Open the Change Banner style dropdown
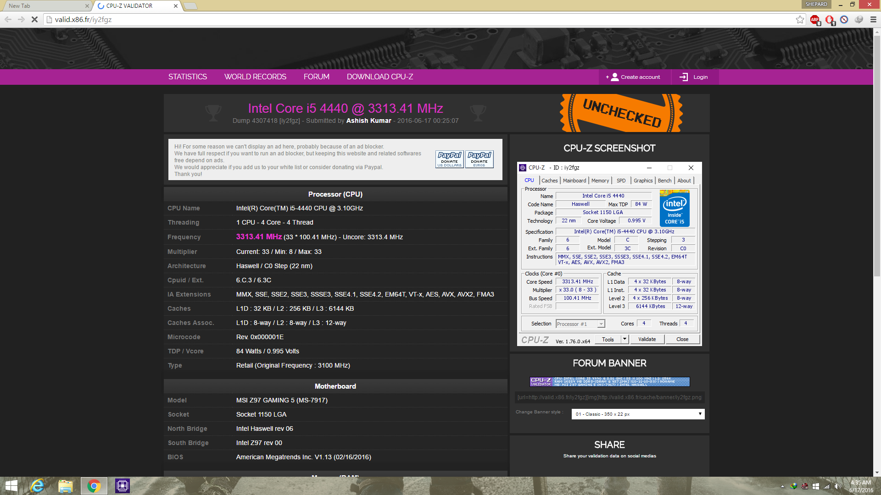This screenshot has width=881, height=495. (638, 414)
